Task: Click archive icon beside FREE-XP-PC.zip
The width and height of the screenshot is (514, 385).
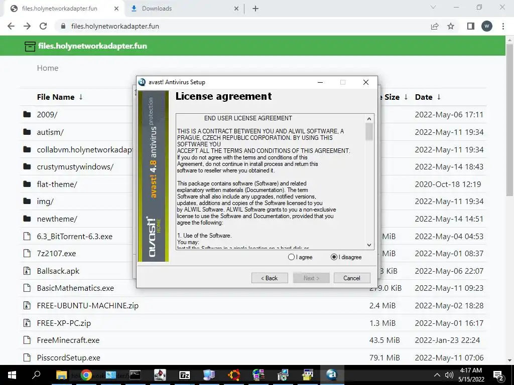Action: click(x=27, y=323)
